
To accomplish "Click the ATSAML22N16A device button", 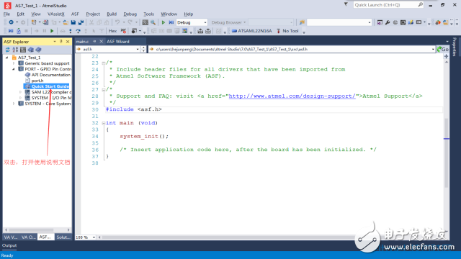I will pyautogui.click(x=251, y=31).
